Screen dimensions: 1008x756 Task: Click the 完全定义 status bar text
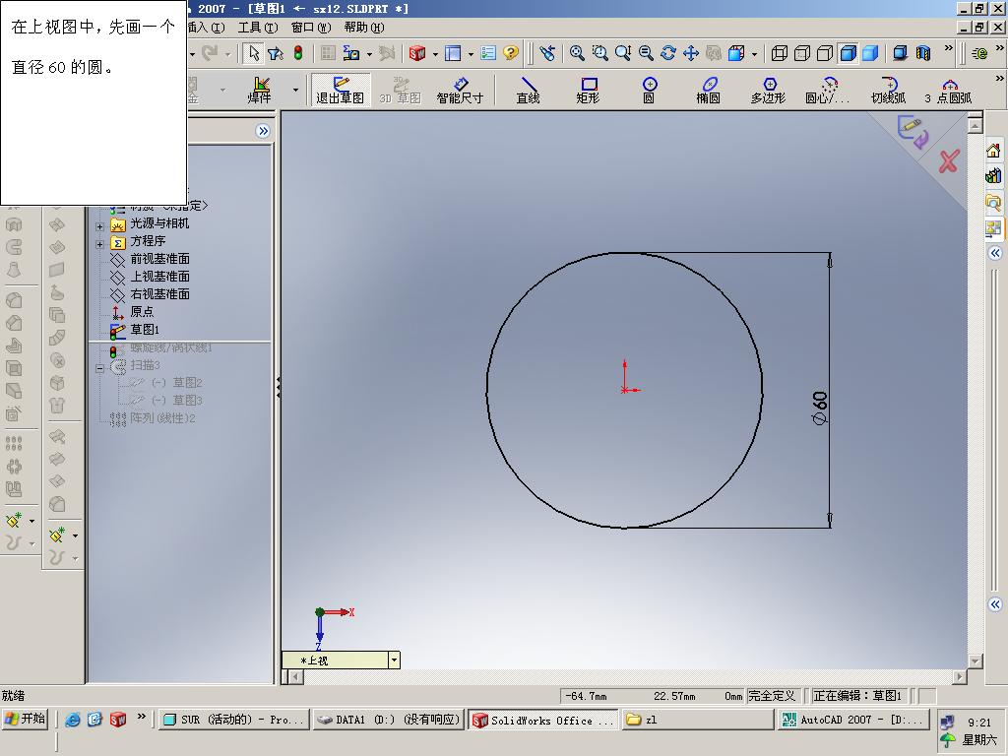[772, 696]
